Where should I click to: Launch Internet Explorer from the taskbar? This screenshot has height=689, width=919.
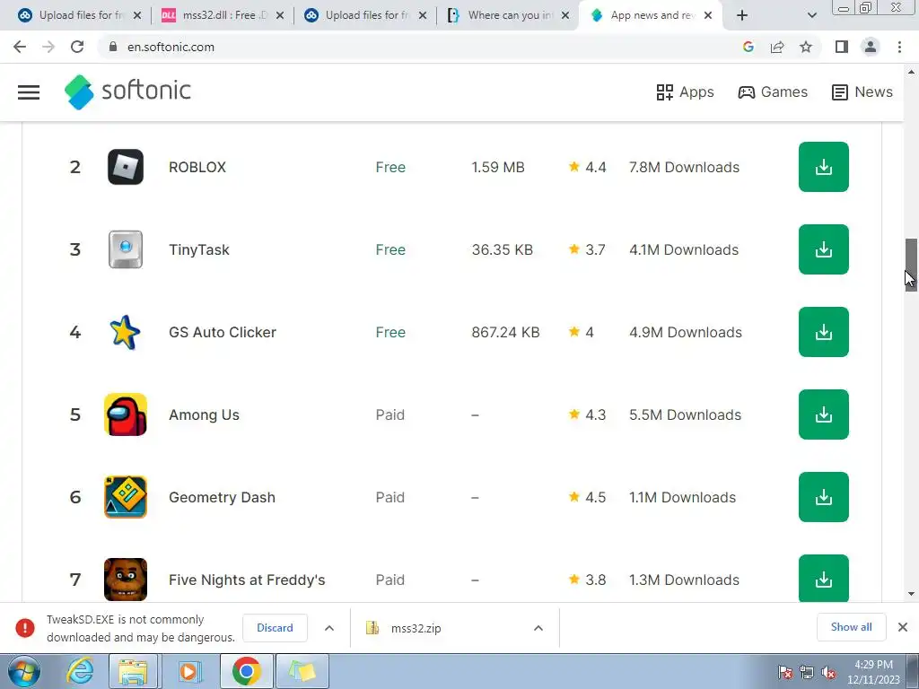pos(80,671)
